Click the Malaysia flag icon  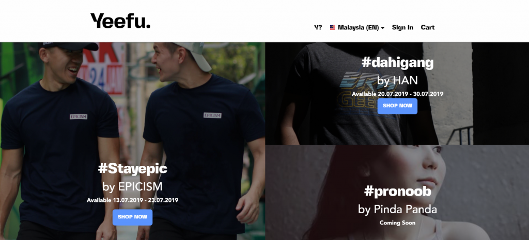tap(333, 28)
